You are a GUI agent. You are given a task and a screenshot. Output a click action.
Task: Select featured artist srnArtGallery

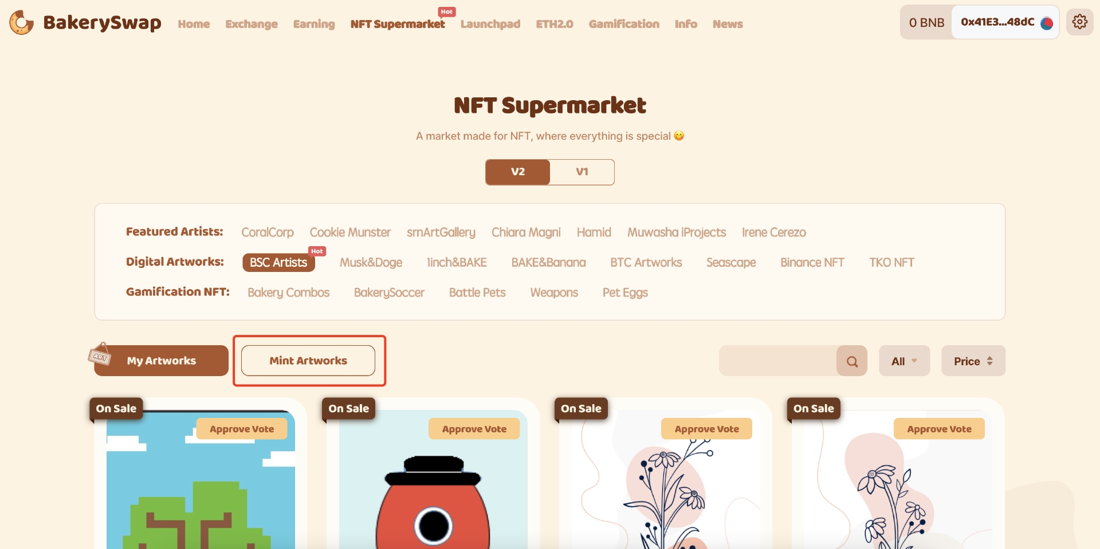[441, 232]
